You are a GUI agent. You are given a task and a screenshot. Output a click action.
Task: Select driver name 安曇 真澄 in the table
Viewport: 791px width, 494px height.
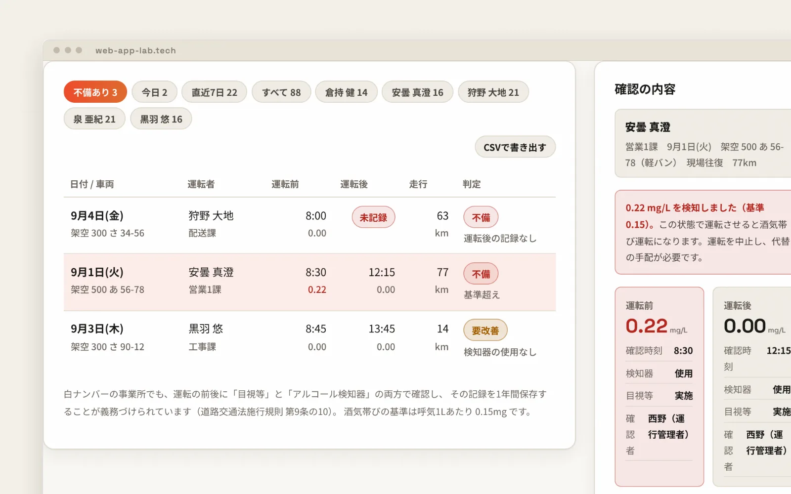click(x=211, y=272)
